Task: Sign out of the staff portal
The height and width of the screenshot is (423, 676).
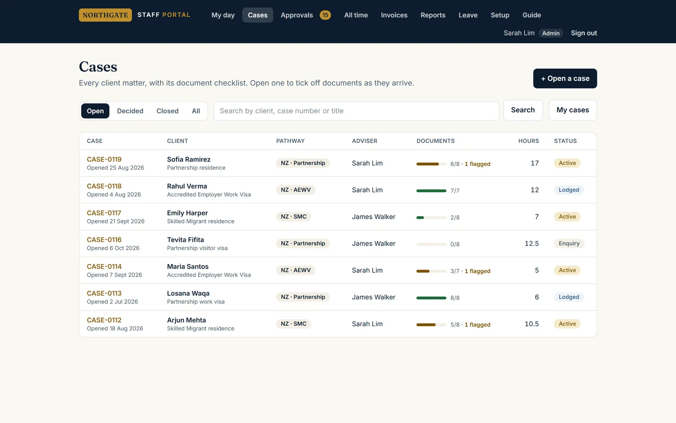Action: [x=584, y=33]
